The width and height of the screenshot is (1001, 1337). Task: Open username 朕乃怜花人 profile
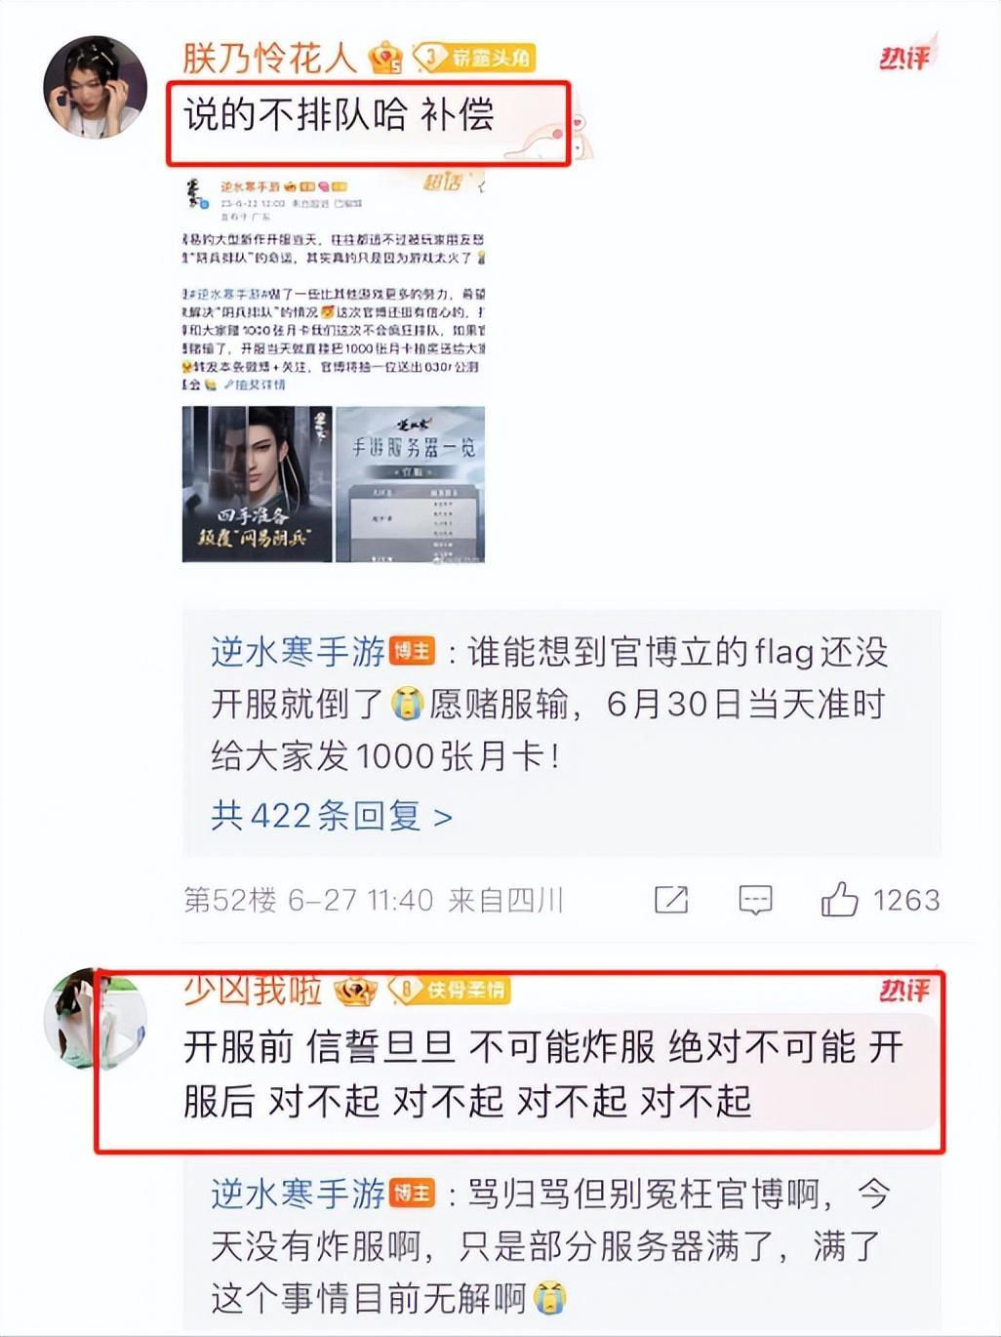(x=269, y=58)
